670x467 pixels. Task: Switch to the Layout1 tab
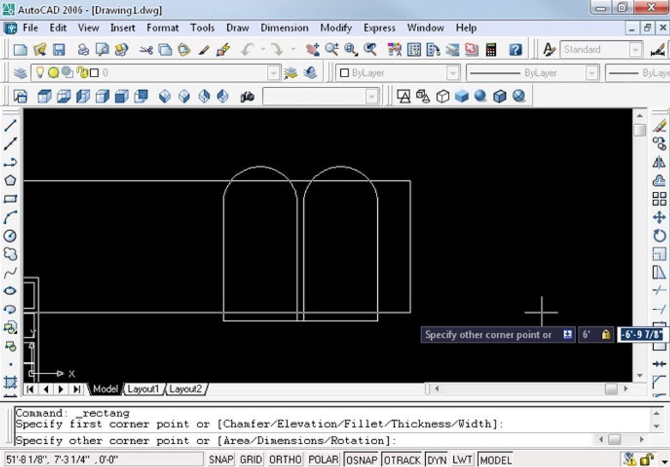pos(143,389)
